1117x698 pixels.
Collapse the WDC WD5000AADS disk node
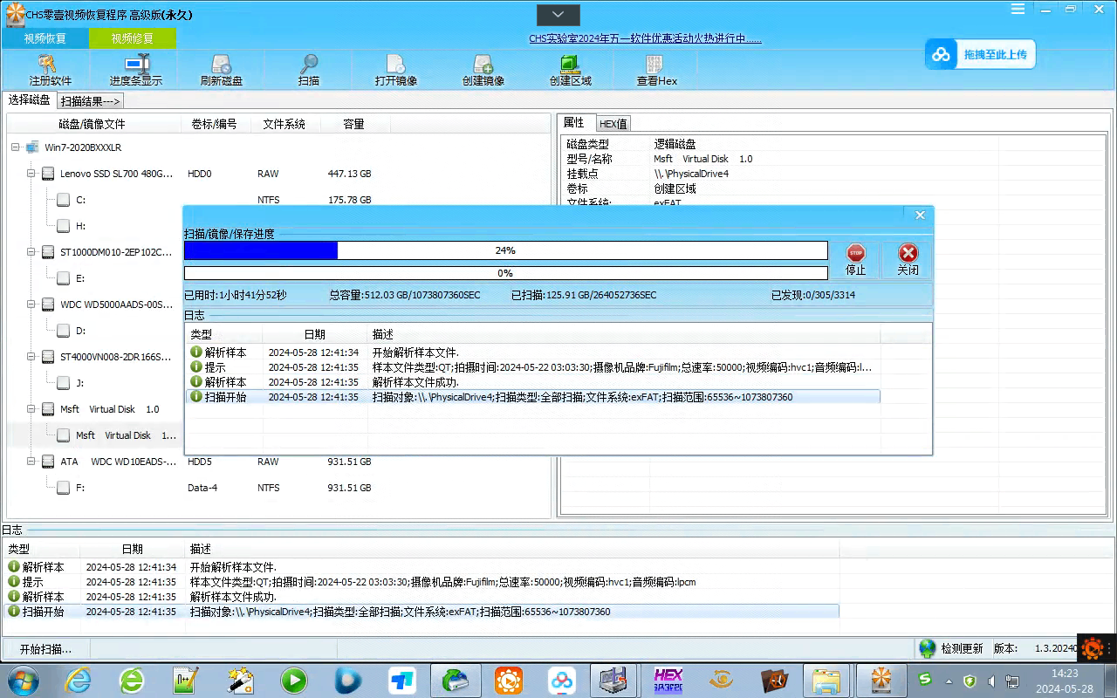click(31, 305)
